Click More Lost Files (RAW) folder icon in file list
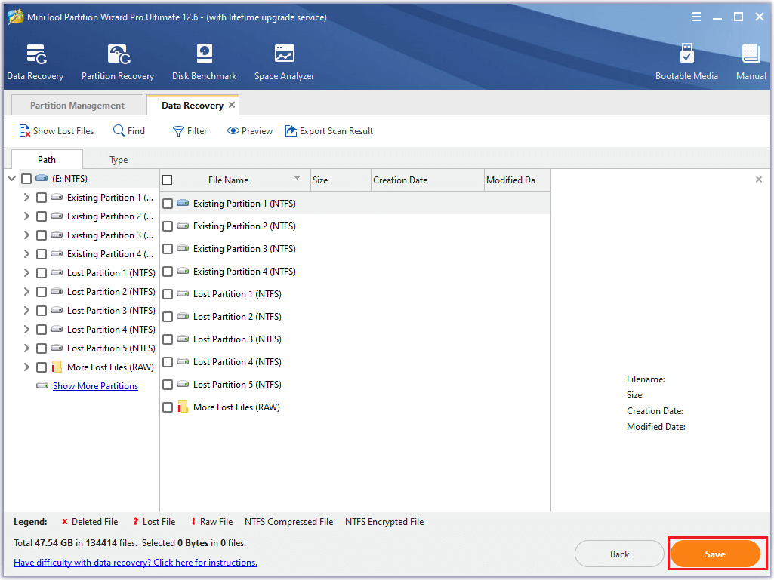The image size is (774, 580). point(183,407)
